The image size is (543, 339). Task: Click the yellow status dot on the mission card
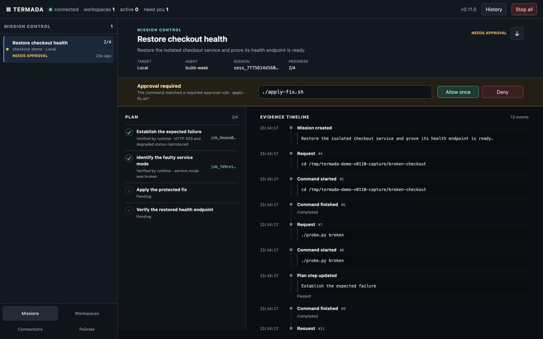pyautogui.click(x=7, y=49)
